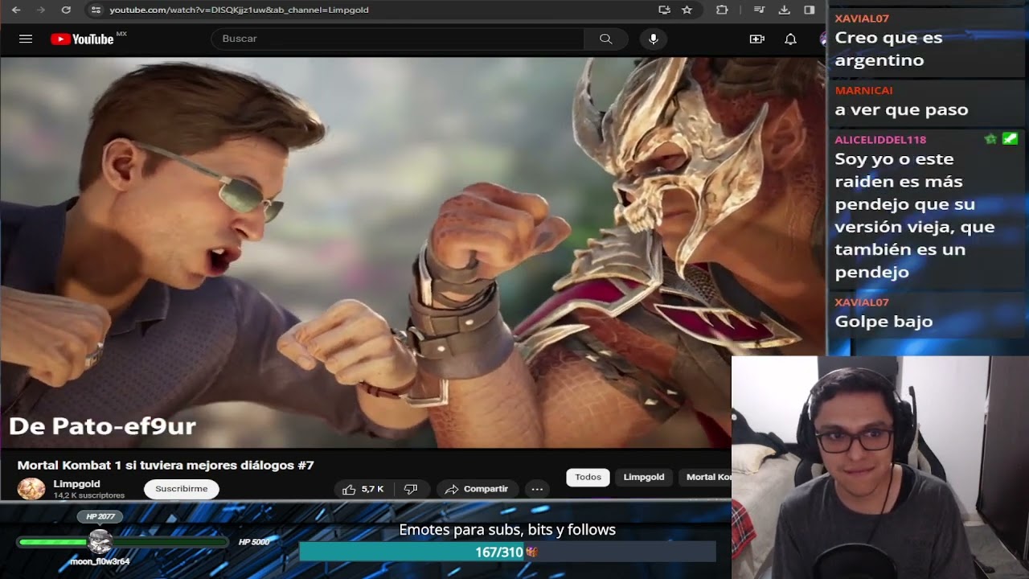The width and height of the screenshot is (1029, 579).
Task: Click the 167/310 emote goal progress bar
Action: click(507, 552)
